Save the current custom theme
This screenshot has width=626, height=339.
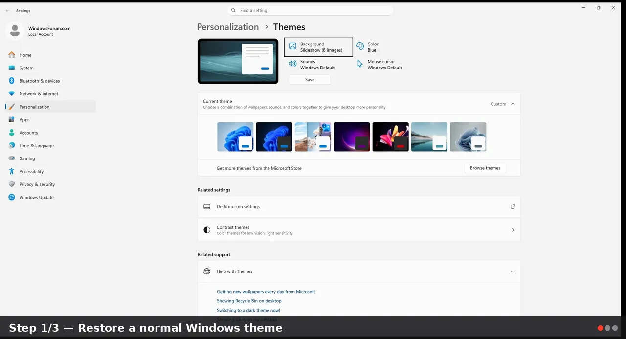click(x=310, y=80)
